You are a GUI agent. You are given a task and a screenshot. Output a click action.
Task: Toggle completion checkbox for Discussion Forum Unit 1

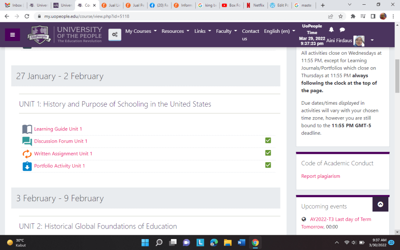pos(268,140)
